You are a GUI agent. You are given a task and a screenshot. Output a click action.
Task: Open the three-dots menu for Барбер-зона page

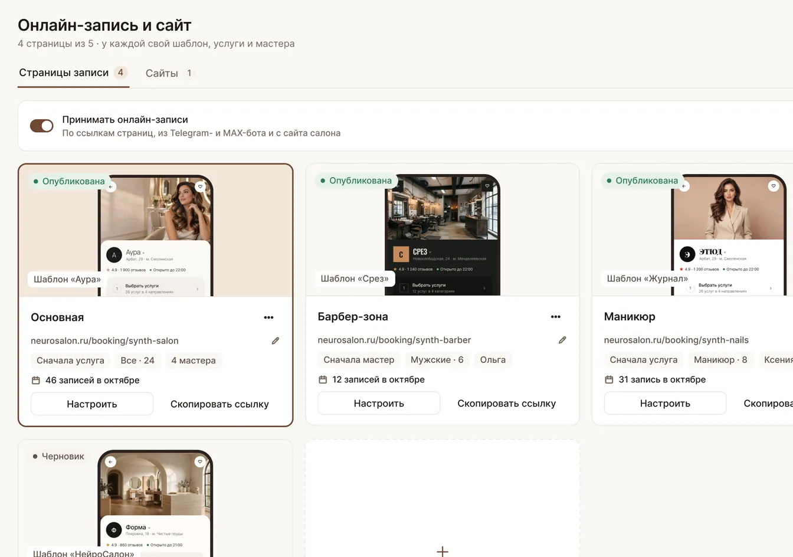pos(556,317)
